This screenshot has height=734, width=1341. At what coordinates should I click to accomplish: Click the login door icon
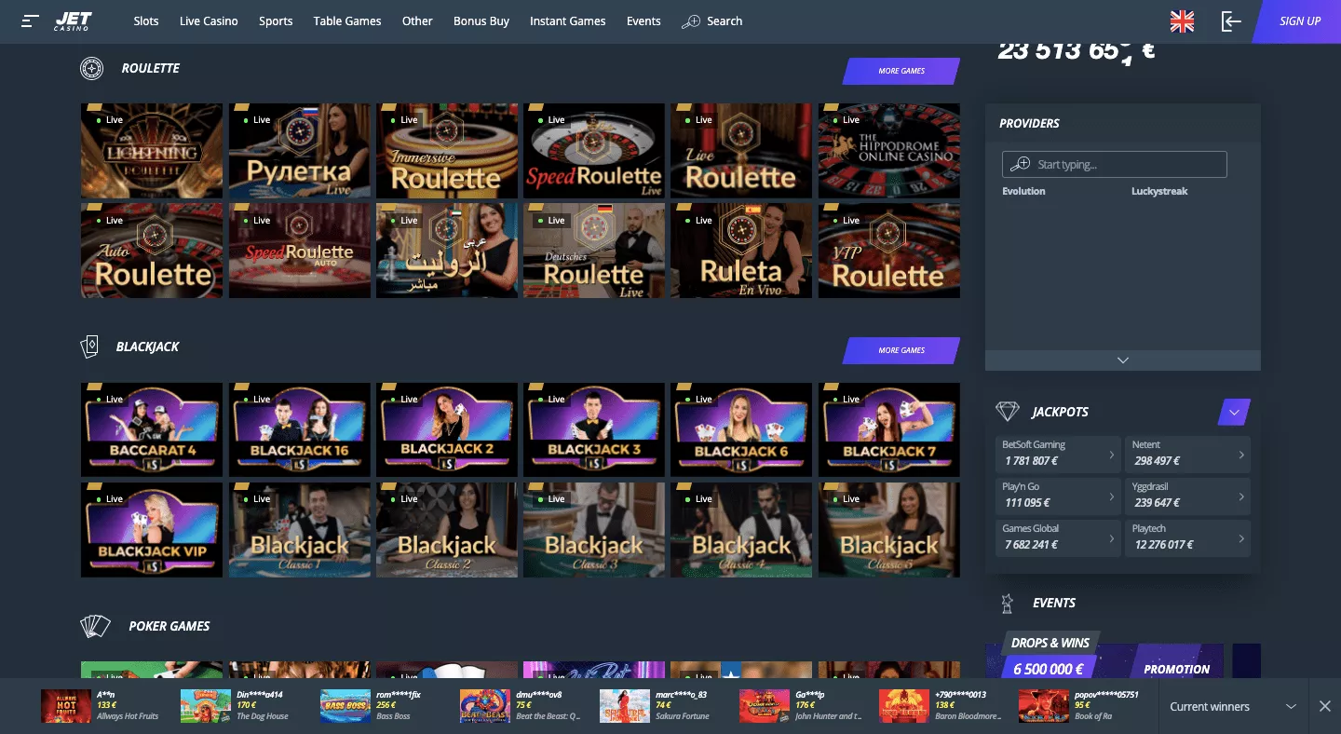pyautogui.click(x=1231, y=21)
